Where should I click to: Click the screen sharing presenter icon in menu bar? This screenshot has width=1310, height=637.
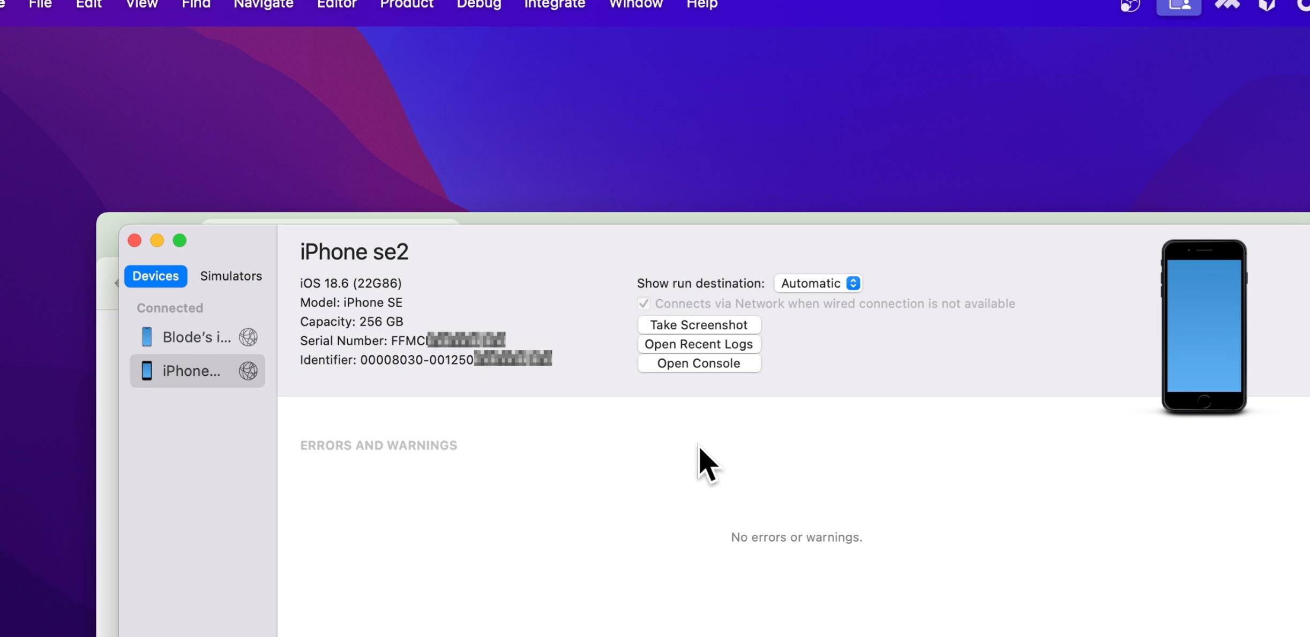pos(1179,5)
